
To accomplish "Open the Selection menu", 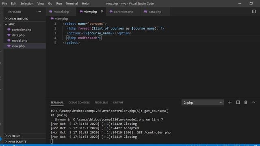I will (x=27, y=4).
